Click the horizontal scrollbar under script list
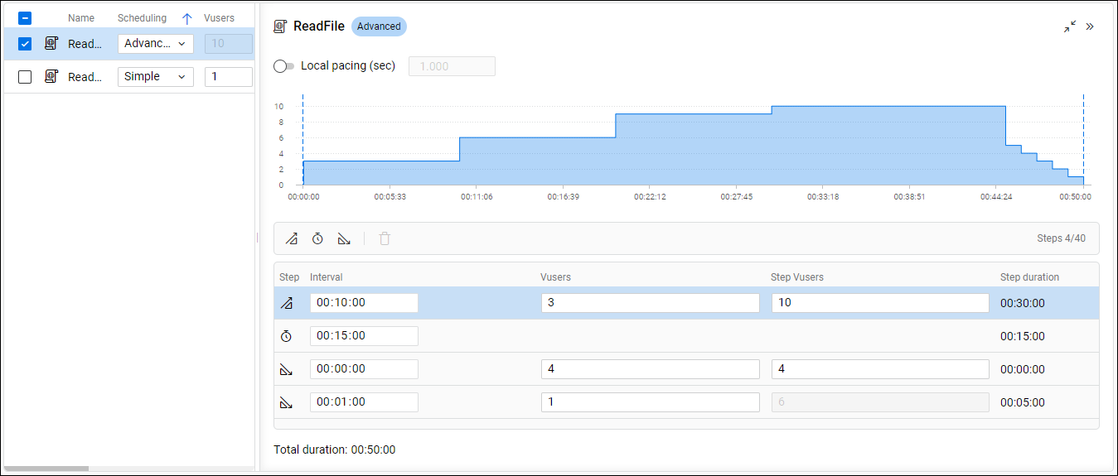1118x476 pixels. [x=46, y=469]
